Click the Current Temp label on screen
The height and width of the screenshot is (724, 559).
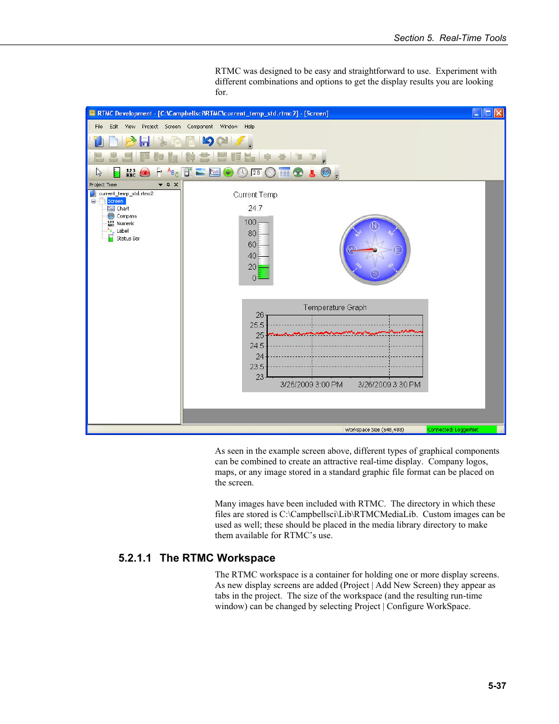[255, 195]
